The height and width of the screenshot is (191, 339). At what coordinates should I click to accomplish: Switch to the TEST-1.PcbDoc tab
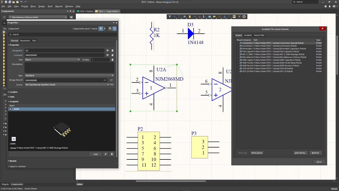(85, 11)
